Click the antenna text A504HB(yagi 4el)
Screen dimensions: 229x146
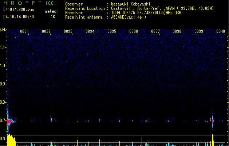(x=129, y=17)
